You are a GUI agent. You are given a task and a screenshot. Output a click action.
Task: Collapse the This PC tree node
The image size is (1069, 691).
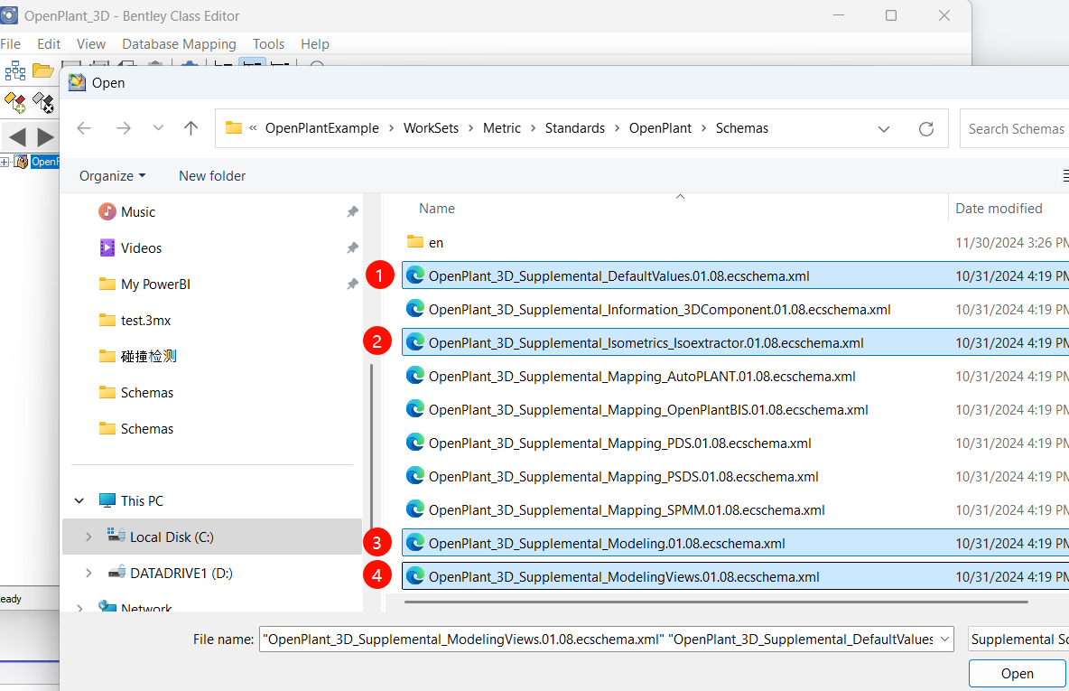pos(79,500)
